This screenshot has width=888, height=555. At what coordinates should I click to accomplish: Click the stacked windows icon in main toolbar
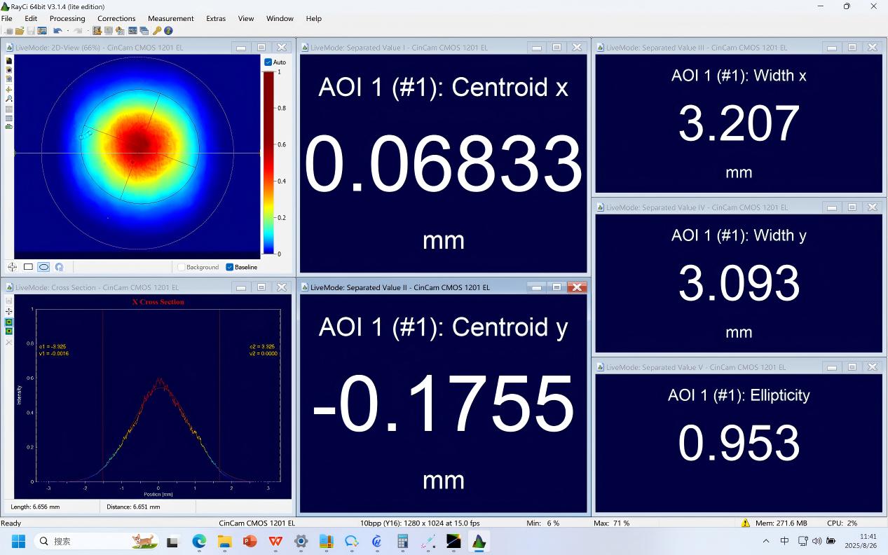coord(144,31)
